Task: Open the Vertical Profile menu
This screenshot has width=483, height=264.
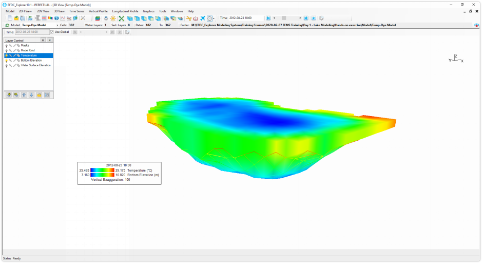Action: (98, 11)
